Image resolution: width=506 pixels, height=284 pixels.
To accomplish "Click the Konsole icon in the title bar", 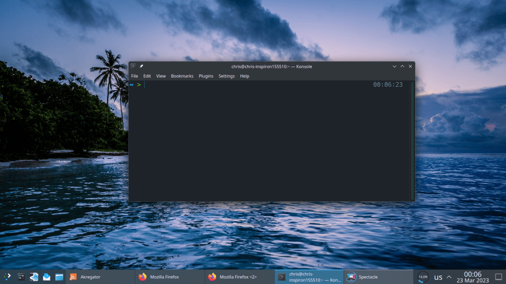I will 133,67.
